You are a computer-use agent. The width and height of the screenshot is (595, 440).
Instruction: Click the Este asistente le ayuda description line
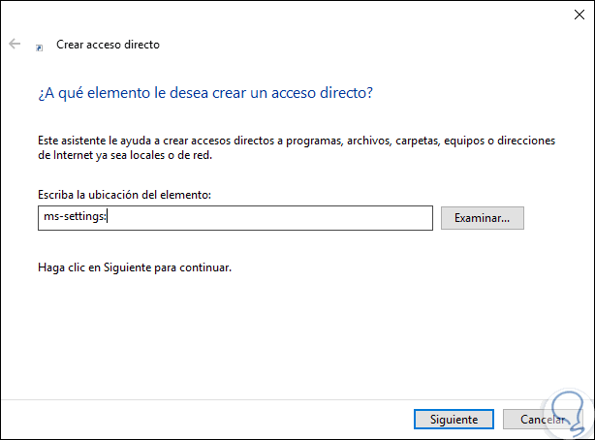pyautogui.click(x=296, y=141)
